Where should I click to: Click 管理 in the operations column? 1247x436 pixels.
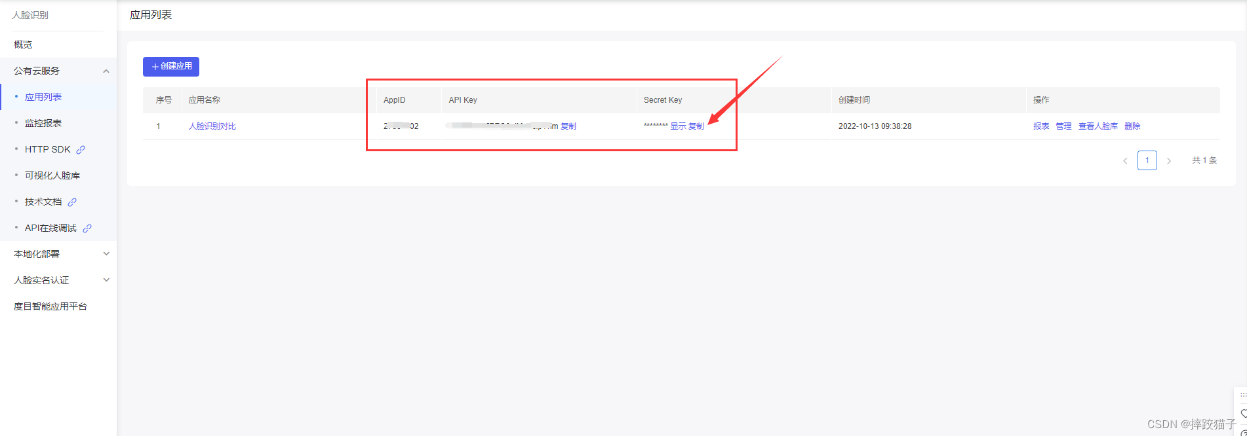tap(1063, 126)
